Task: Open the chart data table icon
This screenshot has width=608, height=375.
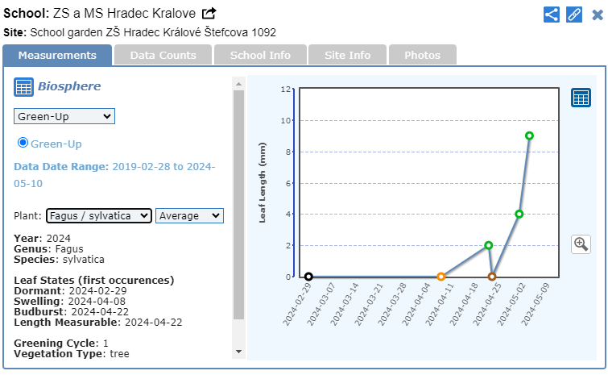Action: coord(581,98)
